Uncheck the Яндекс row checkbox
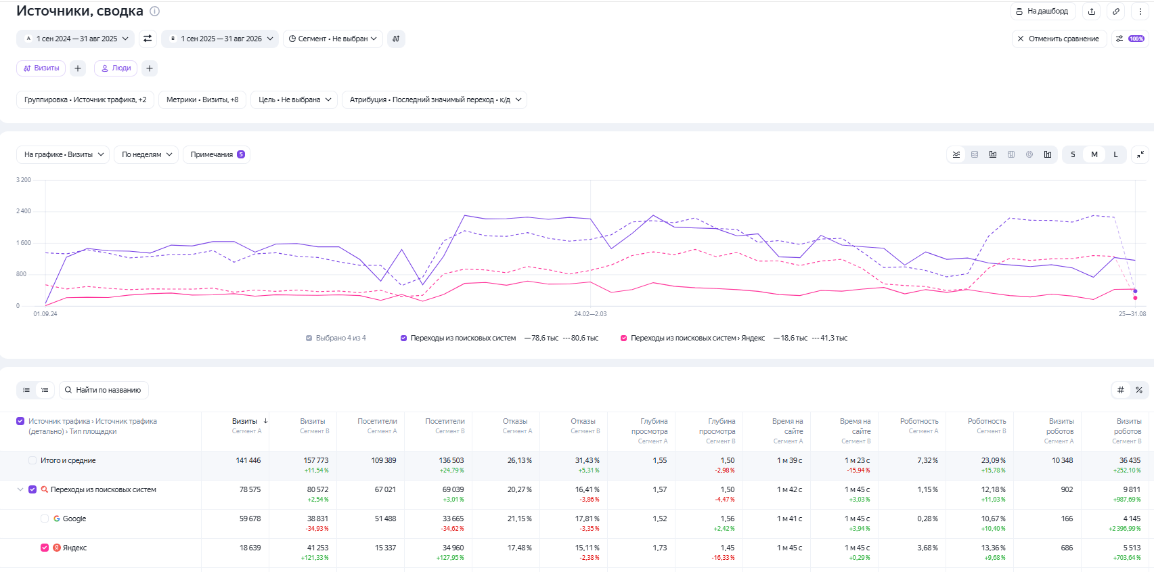 tap(45, 548)
